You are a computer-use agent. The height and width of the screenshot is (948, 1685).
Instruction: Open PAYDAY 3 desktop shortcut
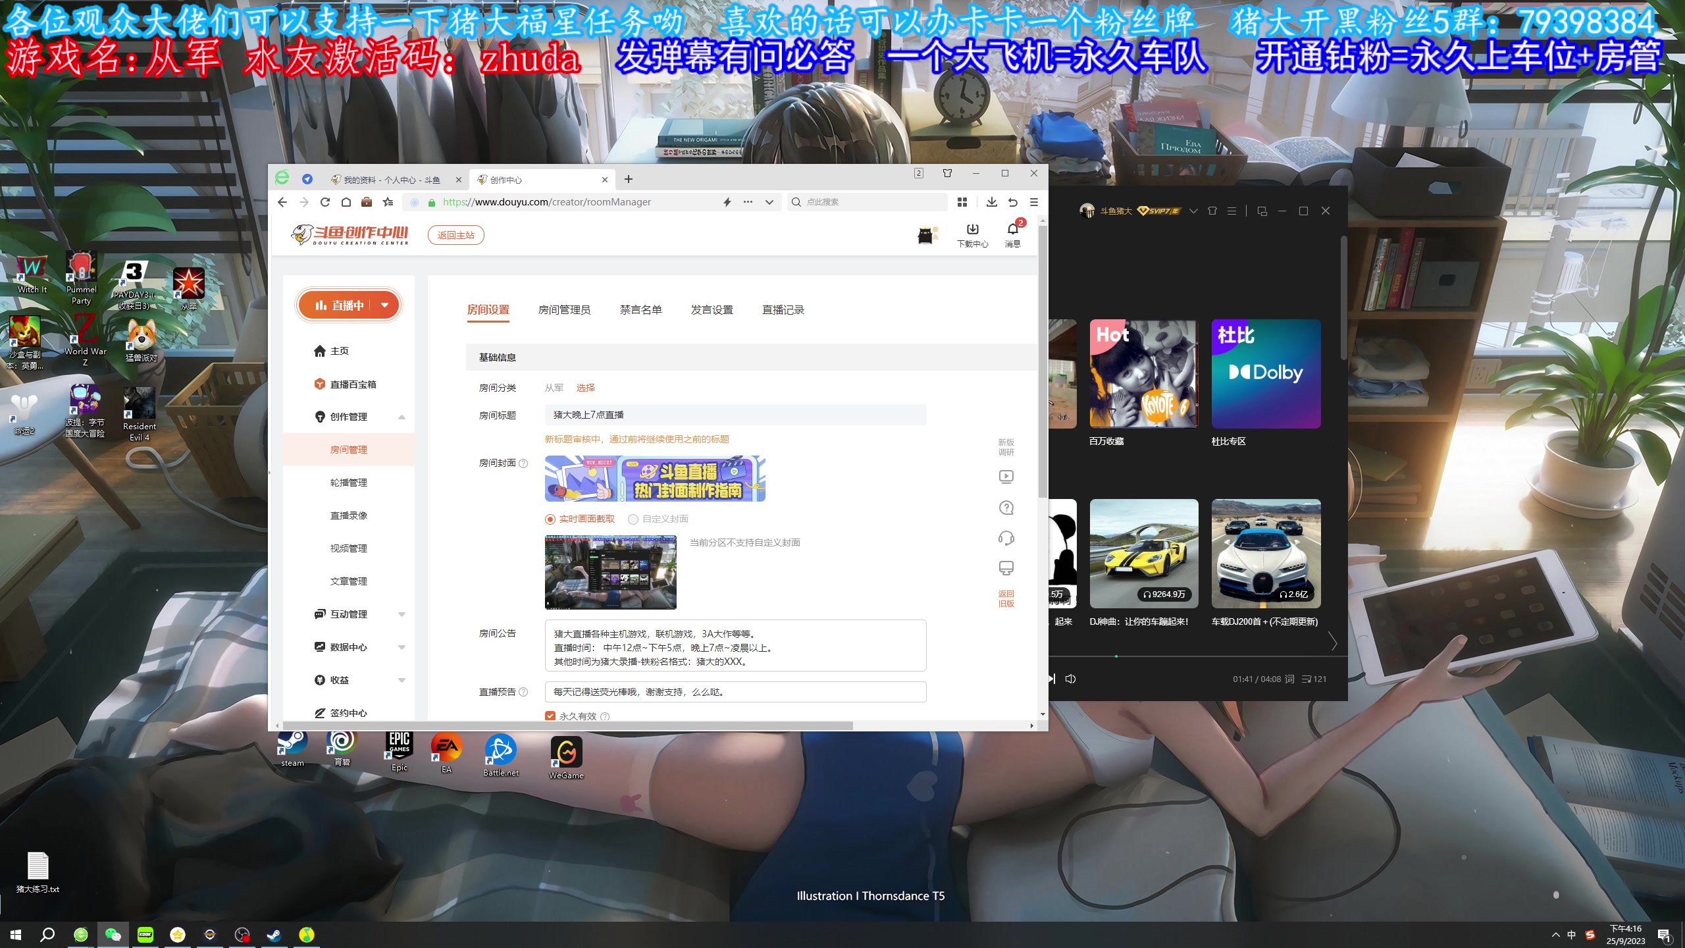[134, 284]
